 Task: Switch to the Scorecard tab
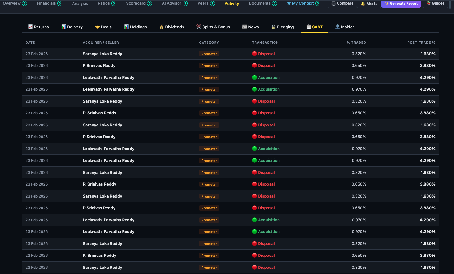pyautogui.click(x=136, y=3)
